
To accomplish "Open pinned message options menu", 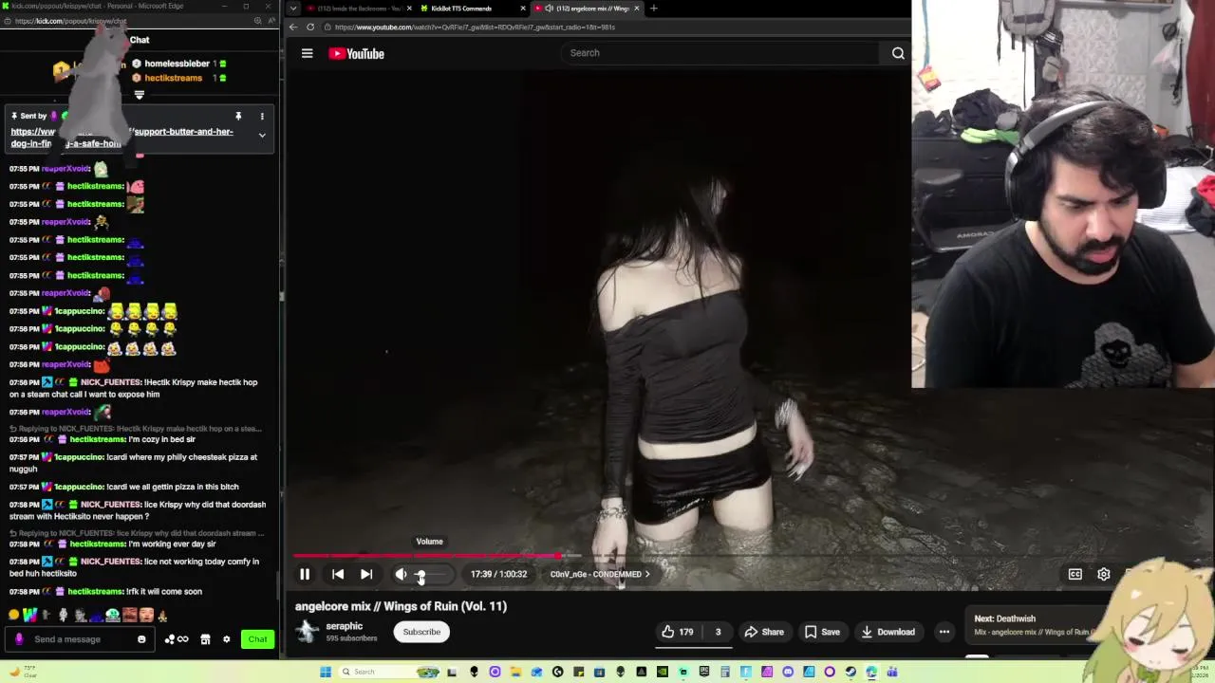I will (x=262, y=116).
